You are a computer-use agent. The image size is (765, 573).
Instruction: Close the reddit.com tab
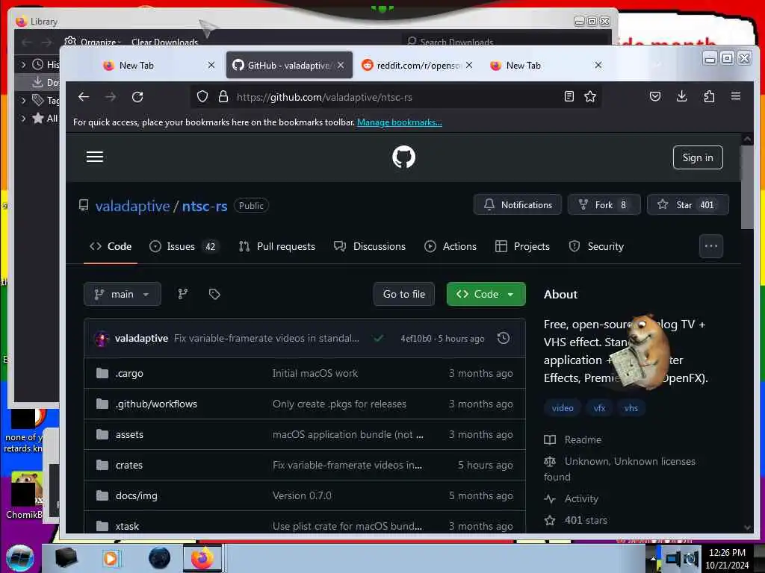coord(469,65)
